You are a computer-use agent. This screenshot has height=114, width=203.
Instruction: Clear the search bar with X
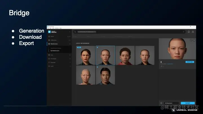[184, 32]
